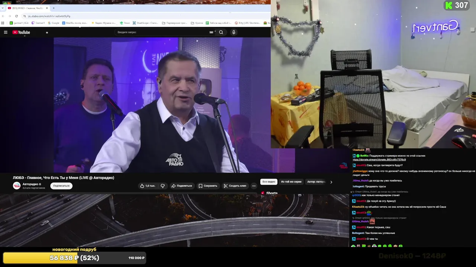Focus the 'Введите запрос' search field
476x267 pixels.
click(x=162, y=32)
